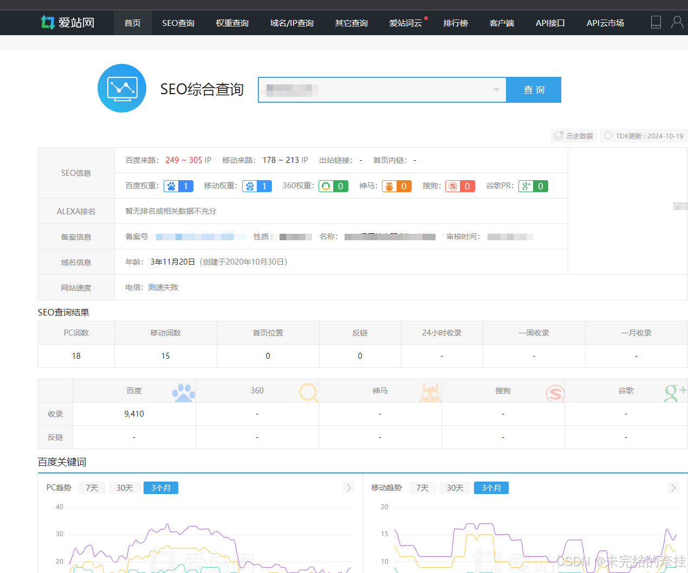The width and height of the screenshot is (688, 573).
Task: Open the 权重查询 nav menu
Action: click(232, 23)
